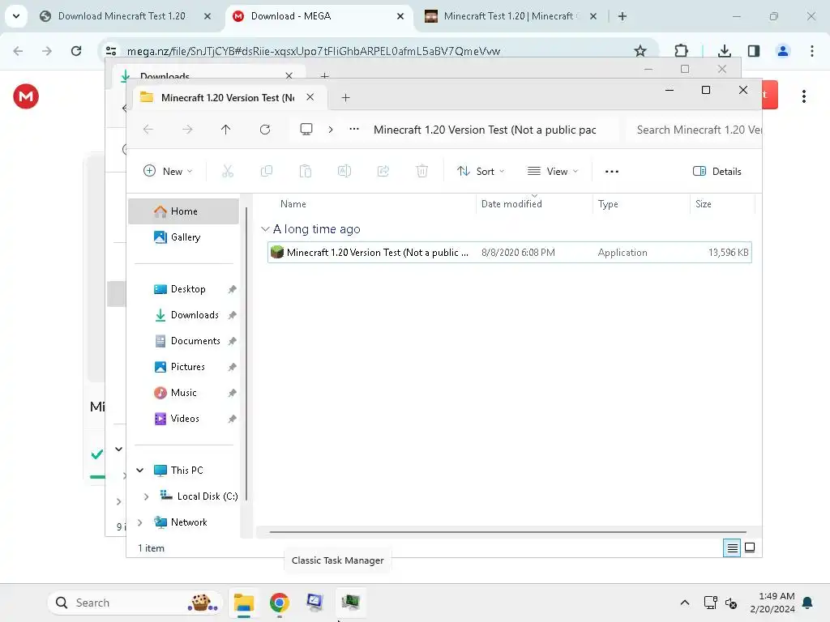Click the Explorer back arrow
The width and height of the screenshot is (830, 622).
(x=148, y=130)
